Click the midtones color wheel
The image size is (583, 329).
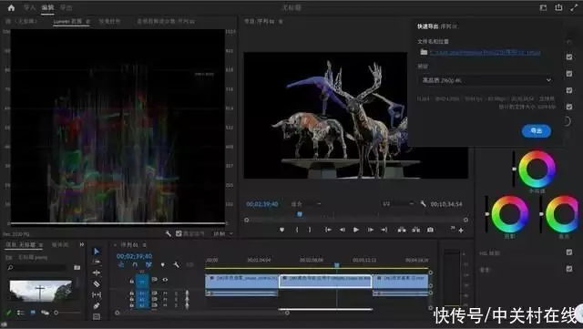(x=537, y=169)
